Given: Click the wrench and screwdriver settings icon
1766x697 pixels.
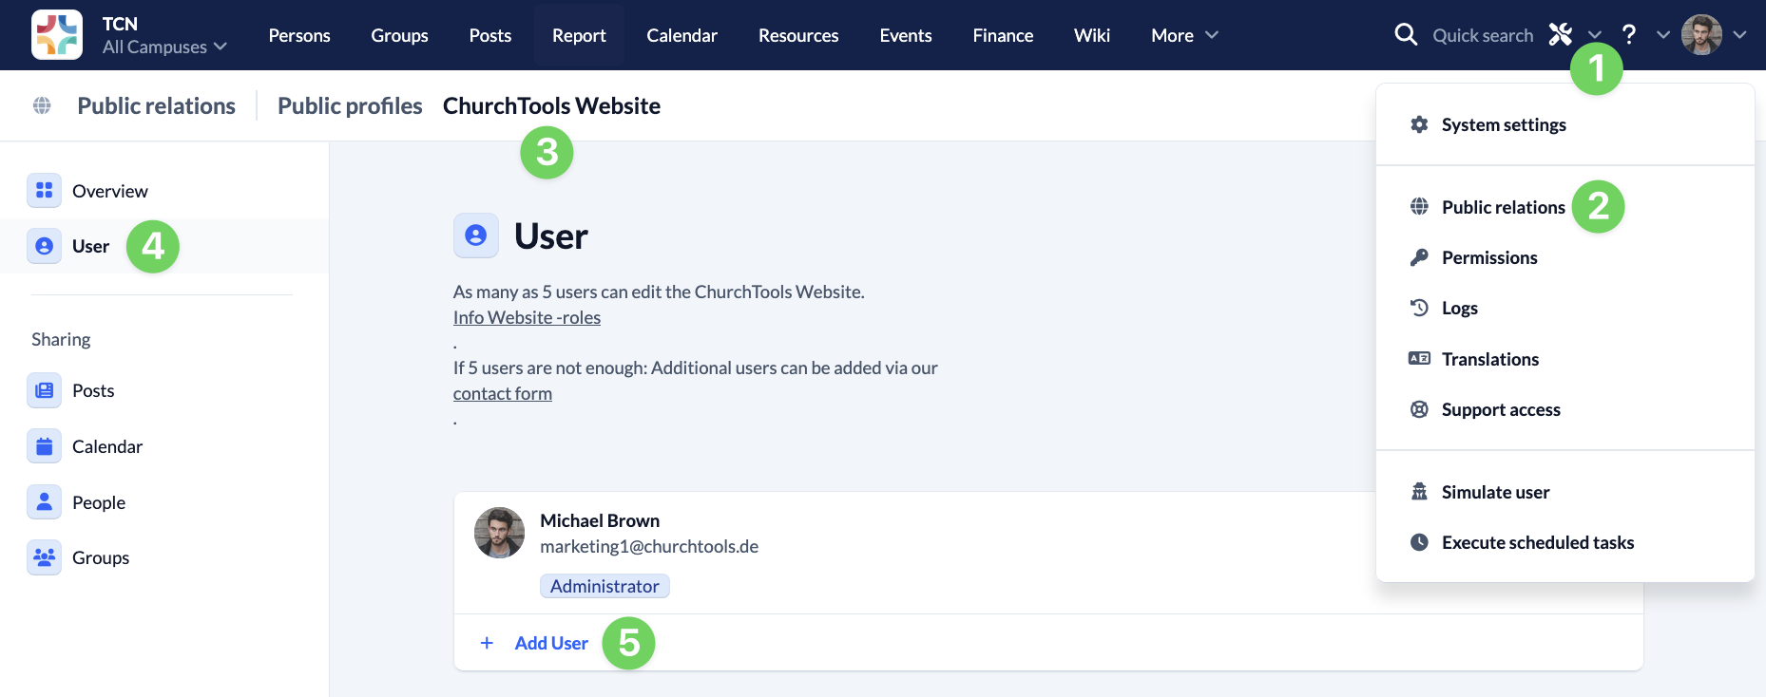Looking at the screenshot, I should click(x=1560, y=35).
